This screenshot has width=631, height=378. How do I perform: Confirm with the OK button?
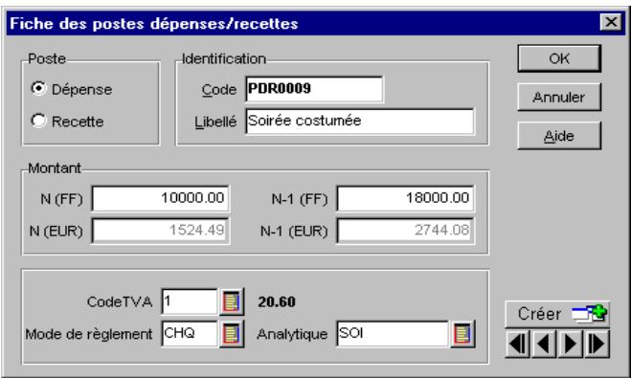pyautogui.click(x=559, y=58)
